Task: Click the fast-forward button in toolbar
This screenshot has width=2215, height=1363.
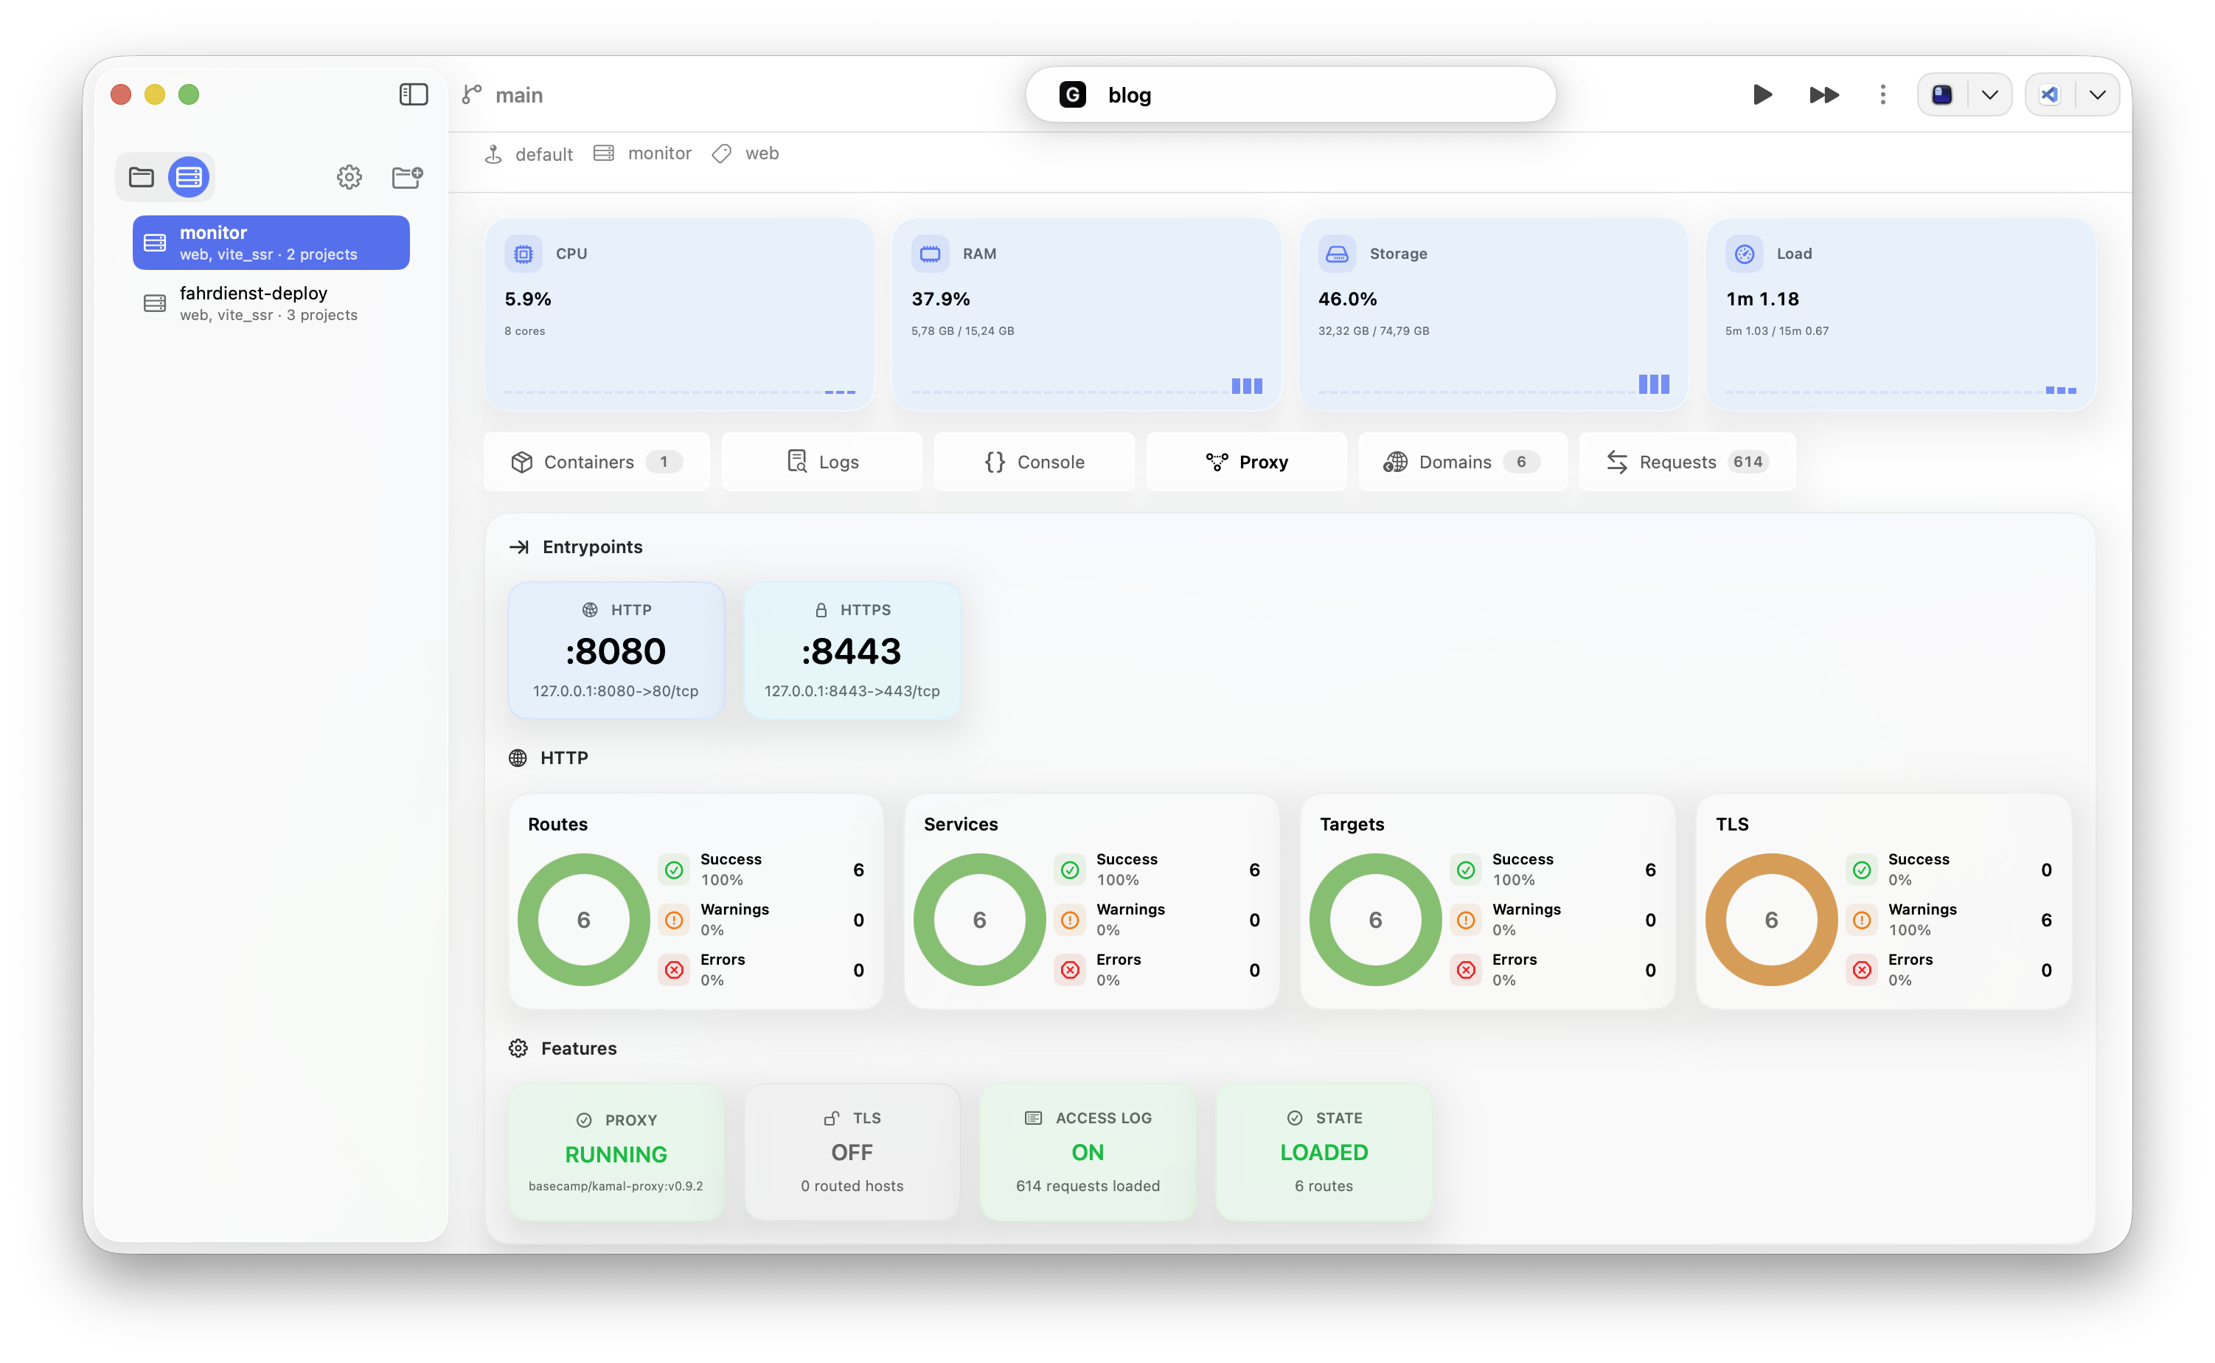Action: 1824,94
